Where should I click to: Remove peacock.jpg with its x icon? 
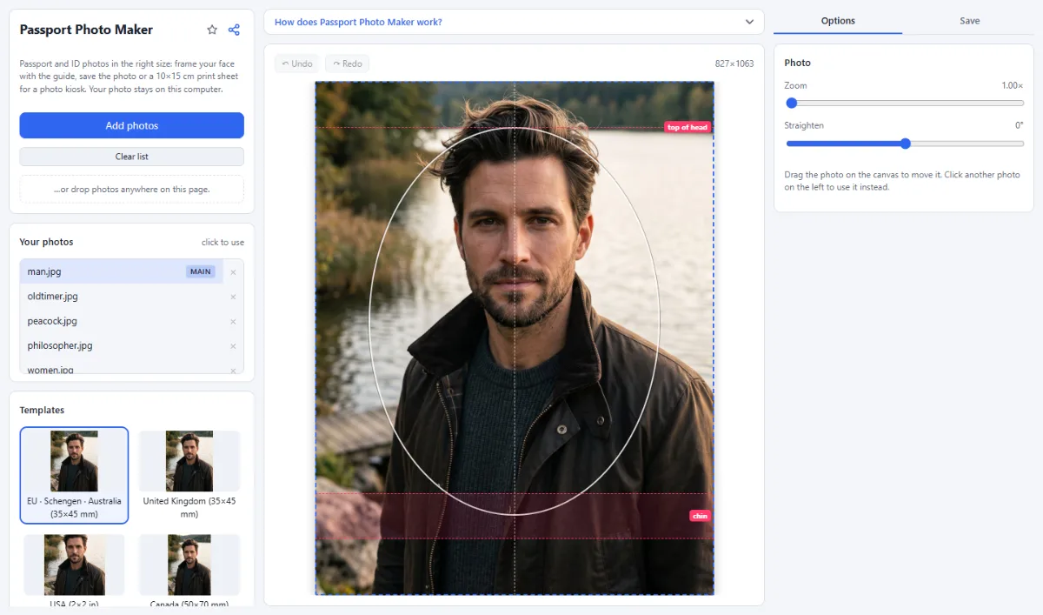click(233, 321)
